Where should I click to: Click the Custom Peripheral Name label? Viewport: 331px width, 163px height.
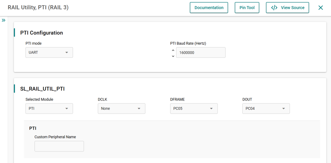point(55,137)
